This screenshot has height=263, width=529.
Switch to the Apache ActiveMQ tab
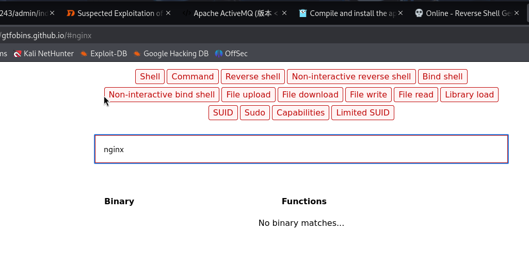[232, 13]
